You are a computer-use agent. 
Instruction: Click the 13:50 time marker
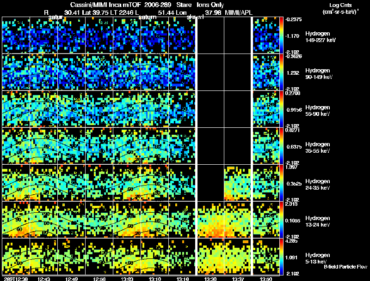266,278
